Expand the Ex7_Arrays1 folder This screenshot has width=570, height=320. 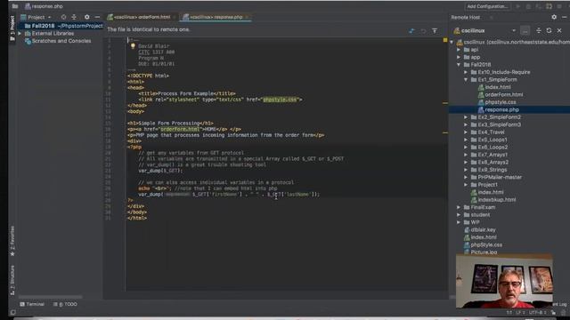coord(466,155)
